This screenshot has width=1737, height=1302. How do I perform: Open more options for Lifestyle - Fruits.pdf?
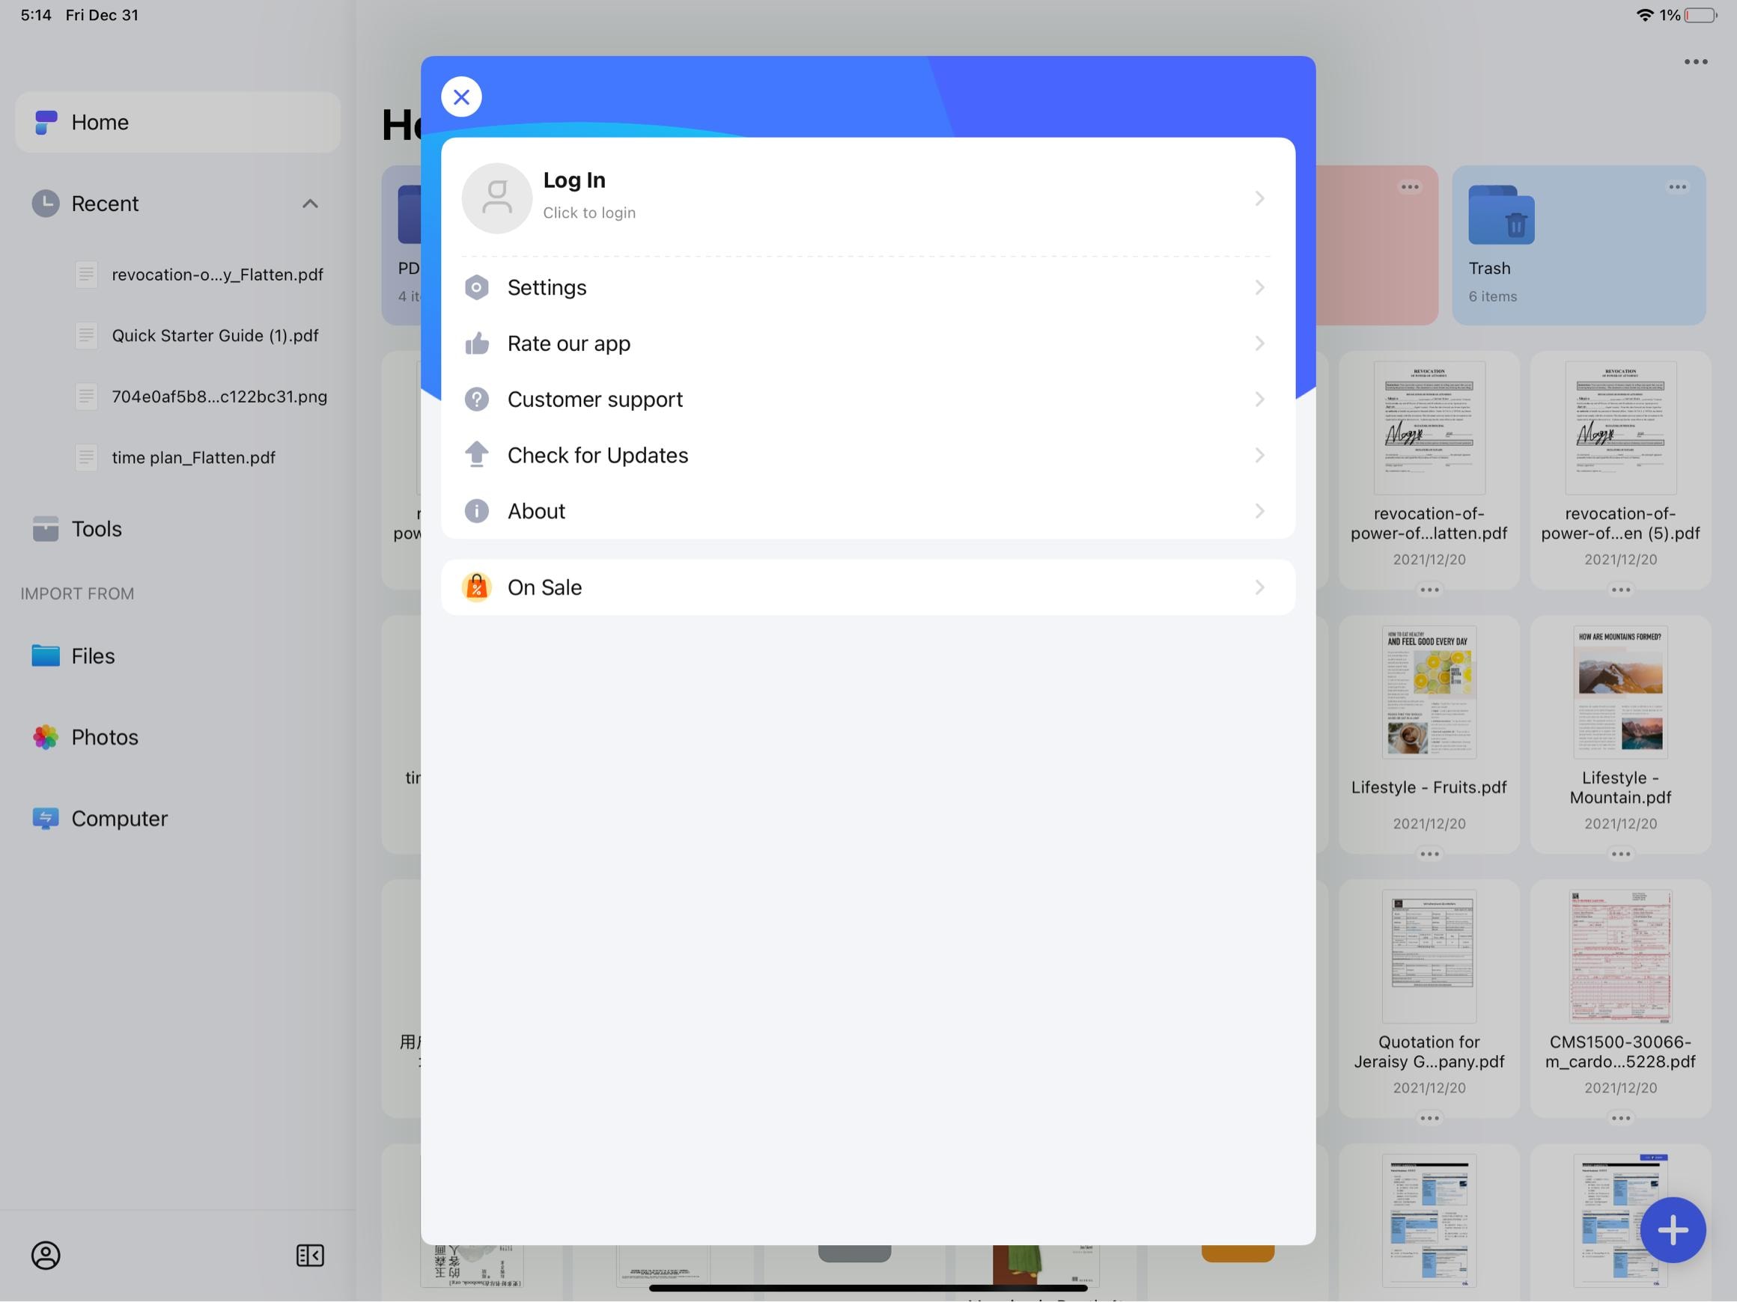[1429, 854]
